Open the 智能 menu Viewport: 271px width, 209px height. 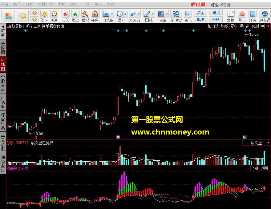(x=74, y=4)
